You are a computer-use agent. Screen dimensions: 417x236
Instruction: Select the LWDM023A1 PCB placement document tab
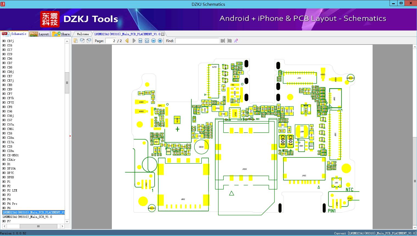(127, 34)
